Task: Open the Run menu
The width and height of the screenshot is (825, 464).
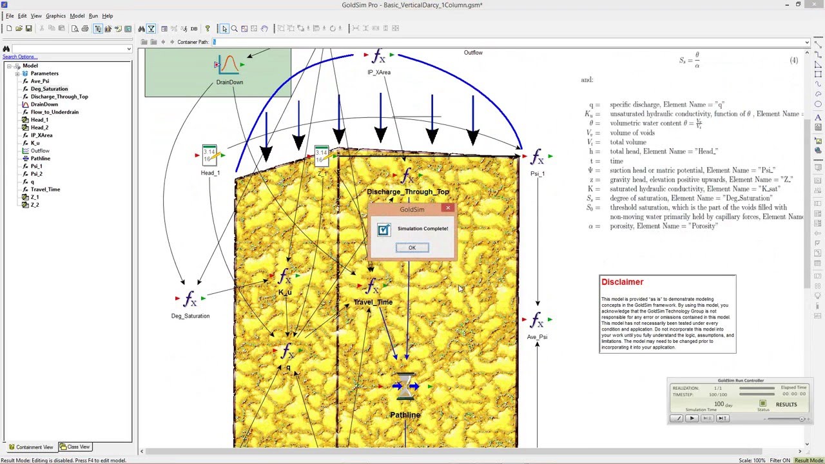Action: pyautogui.click(x=93, y=15)
